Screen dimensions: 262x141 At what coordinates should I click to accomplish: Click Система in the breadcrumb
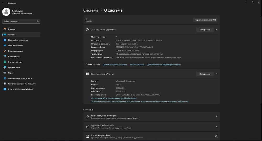(91, 10)
